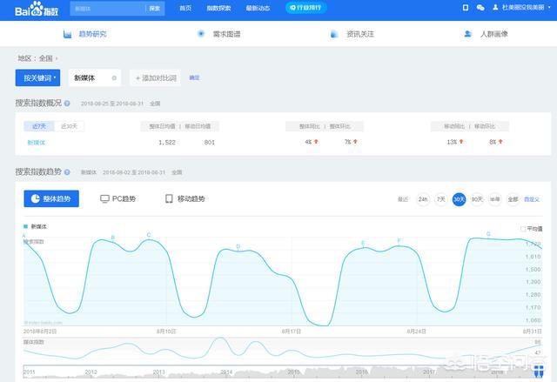Viewport: 557px width, 382px height.
Task: Select the 30天 time range
Action: tap(459, 199)
